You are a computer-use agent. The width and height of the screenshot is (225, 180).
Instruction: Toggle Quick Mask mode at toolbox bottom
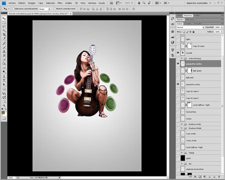point(4,118)
